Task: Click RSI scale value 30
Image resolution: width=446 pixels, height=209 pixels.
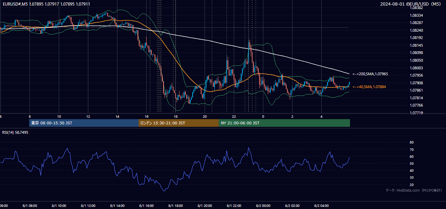Action: 411,177
